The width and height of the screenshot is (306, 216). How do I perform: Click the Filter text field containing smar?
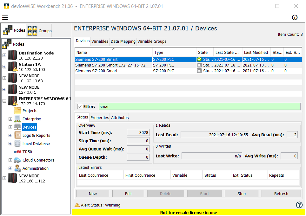pos(199,106)
